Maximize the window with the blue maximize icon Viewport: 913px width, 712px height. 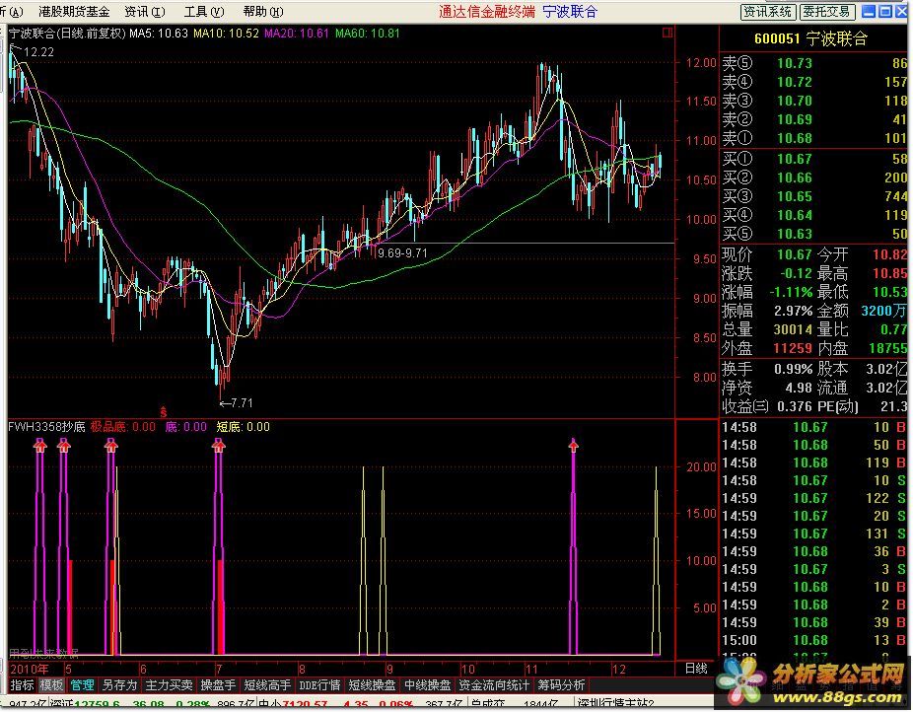(x=885, y=12)
